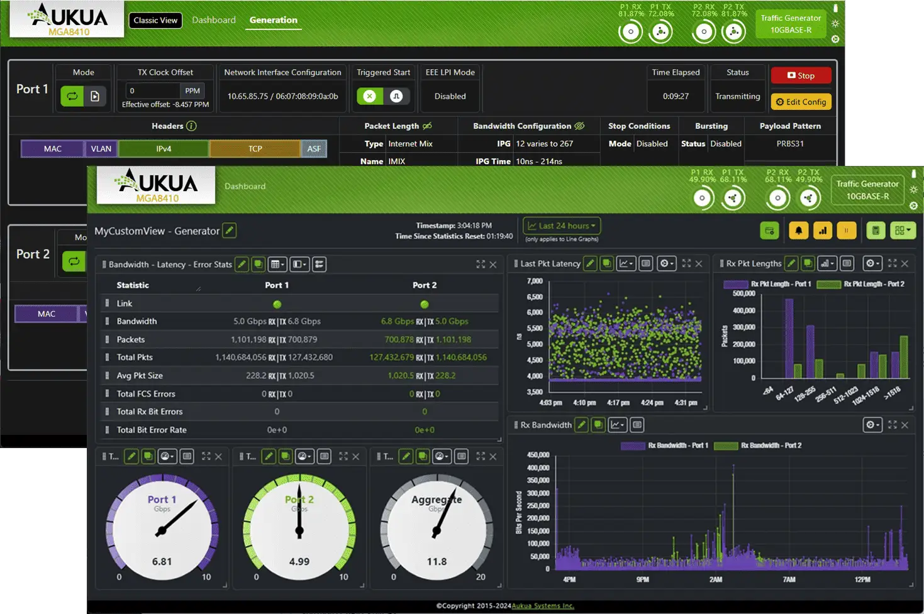Open table options dropdown in Error Stats widget
This screenshot has height=614, width=924.
pyautogui.click(x=277, y=264)
